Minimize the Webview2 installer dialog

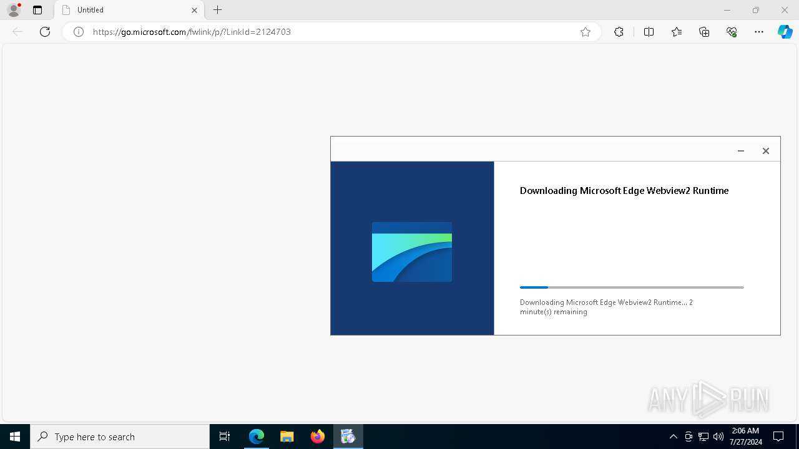pyautogui.click(x=741, y=151)
